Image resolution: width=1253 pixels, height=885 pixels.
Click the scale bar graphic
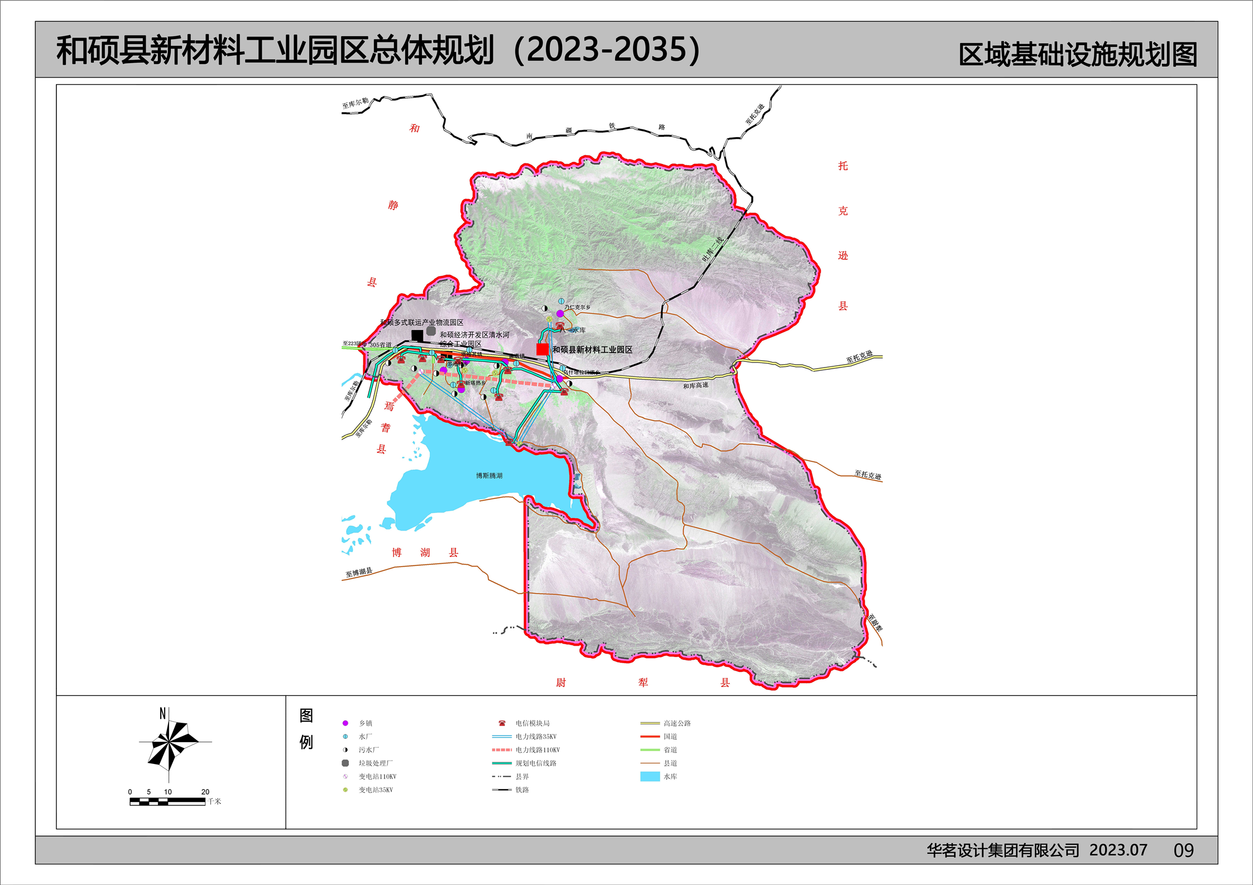[167, 801]
